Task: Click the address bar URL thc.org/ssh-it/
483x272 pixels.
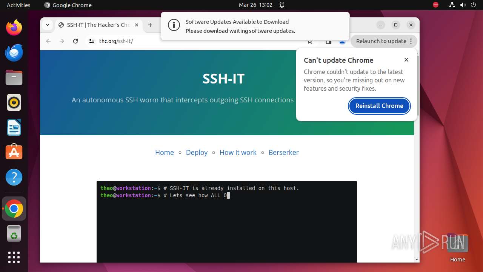Action: click(x=116, y=41)
